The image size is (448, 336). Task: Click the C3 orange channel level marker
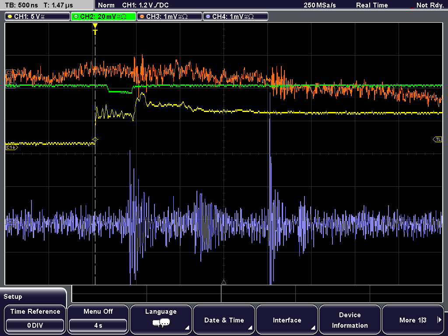pos(12,72)
